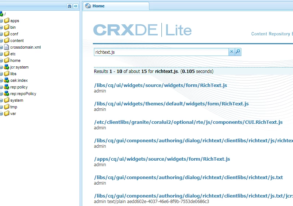Expand the libs tree node
The image size is (293, 206).
[x=1, y=74]
